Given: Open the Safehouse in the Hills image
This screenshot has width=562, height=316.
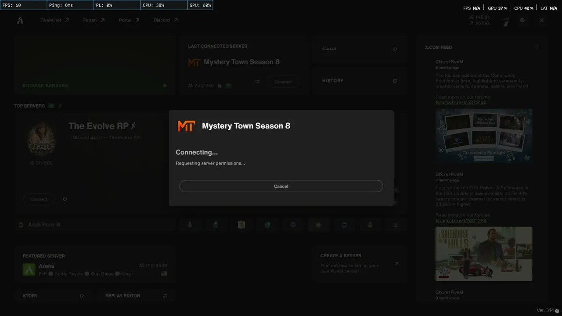Looking at the screenshot, I should 484,254.
